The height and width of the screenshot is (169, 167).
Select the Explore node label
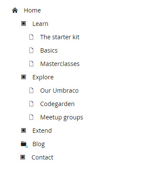pyautogui.click(x=43, y=77)
